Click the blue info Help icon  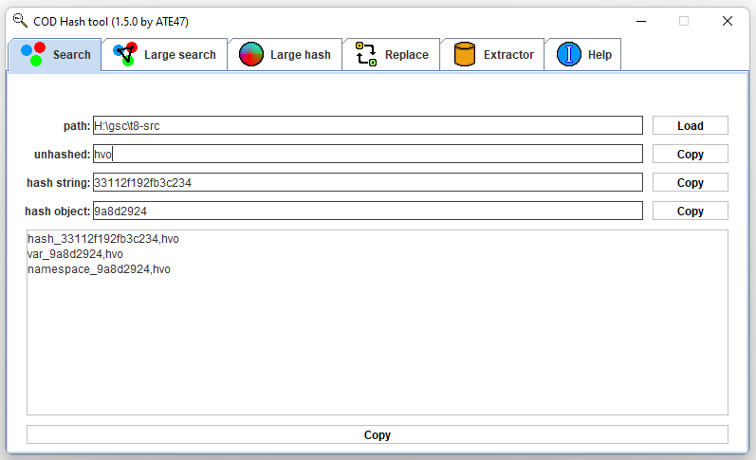tap(569, 54)
